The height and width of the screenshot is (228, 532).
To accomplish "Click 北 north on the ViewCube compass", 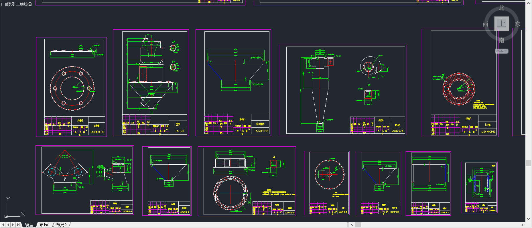I will [x=502, y=8].
